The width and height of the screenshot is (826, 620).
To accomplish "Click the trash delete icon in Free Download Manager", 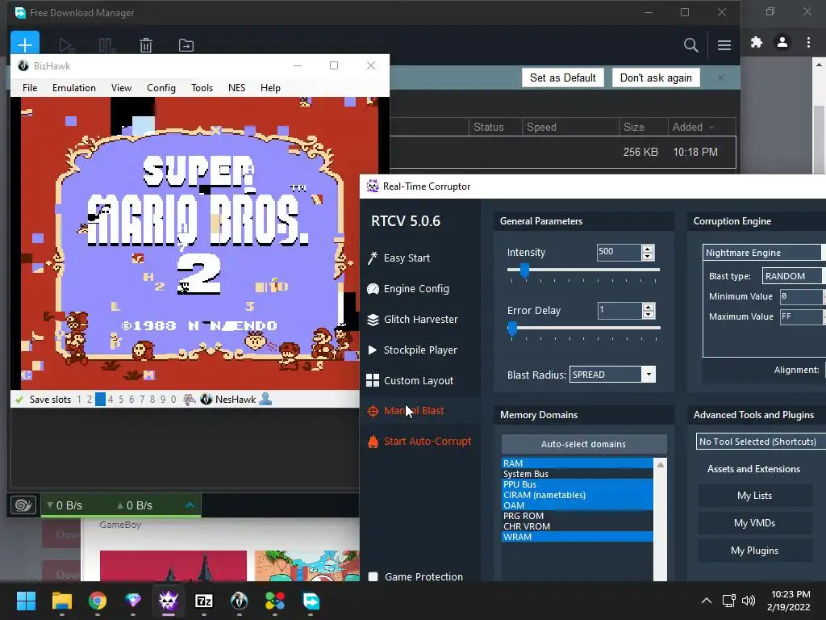I will pos(146,45).
